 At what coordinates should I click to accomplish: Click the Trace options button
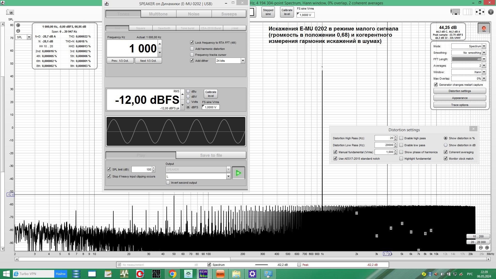tap(459, 105)
